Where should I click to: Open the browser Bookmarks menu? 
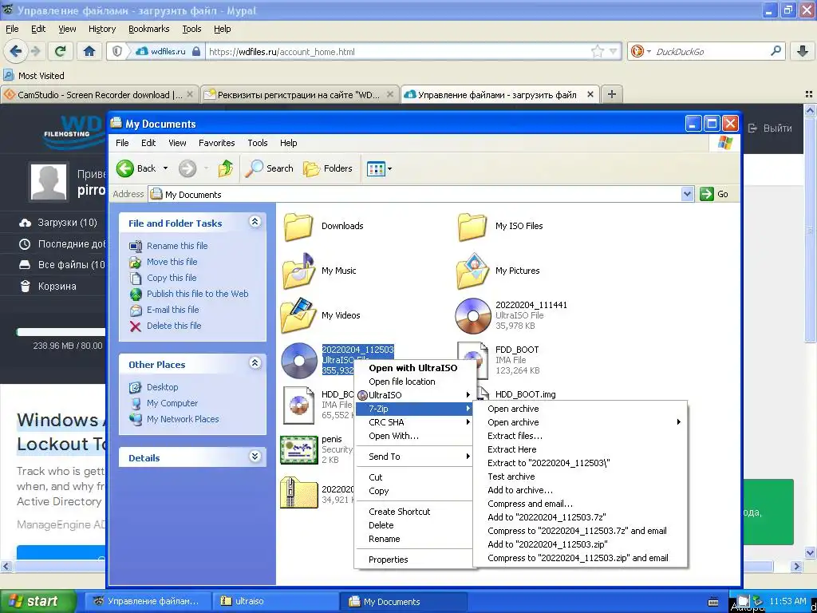pos(148,29)
